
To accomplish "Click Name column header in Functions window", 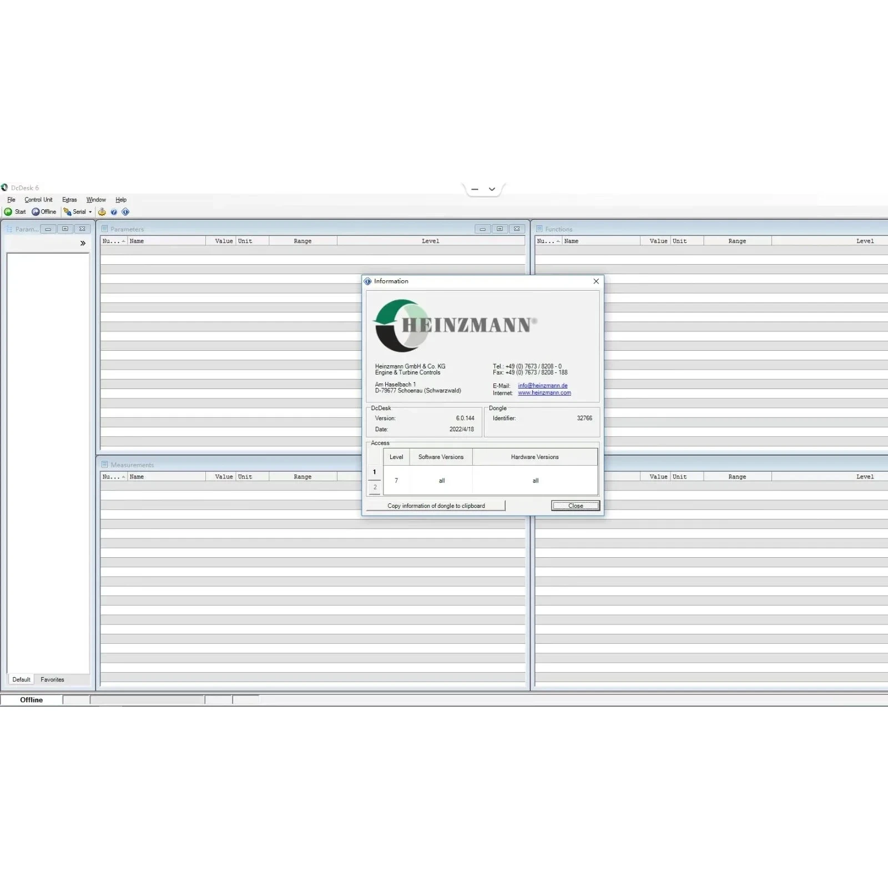I will (x=601, y=241).
